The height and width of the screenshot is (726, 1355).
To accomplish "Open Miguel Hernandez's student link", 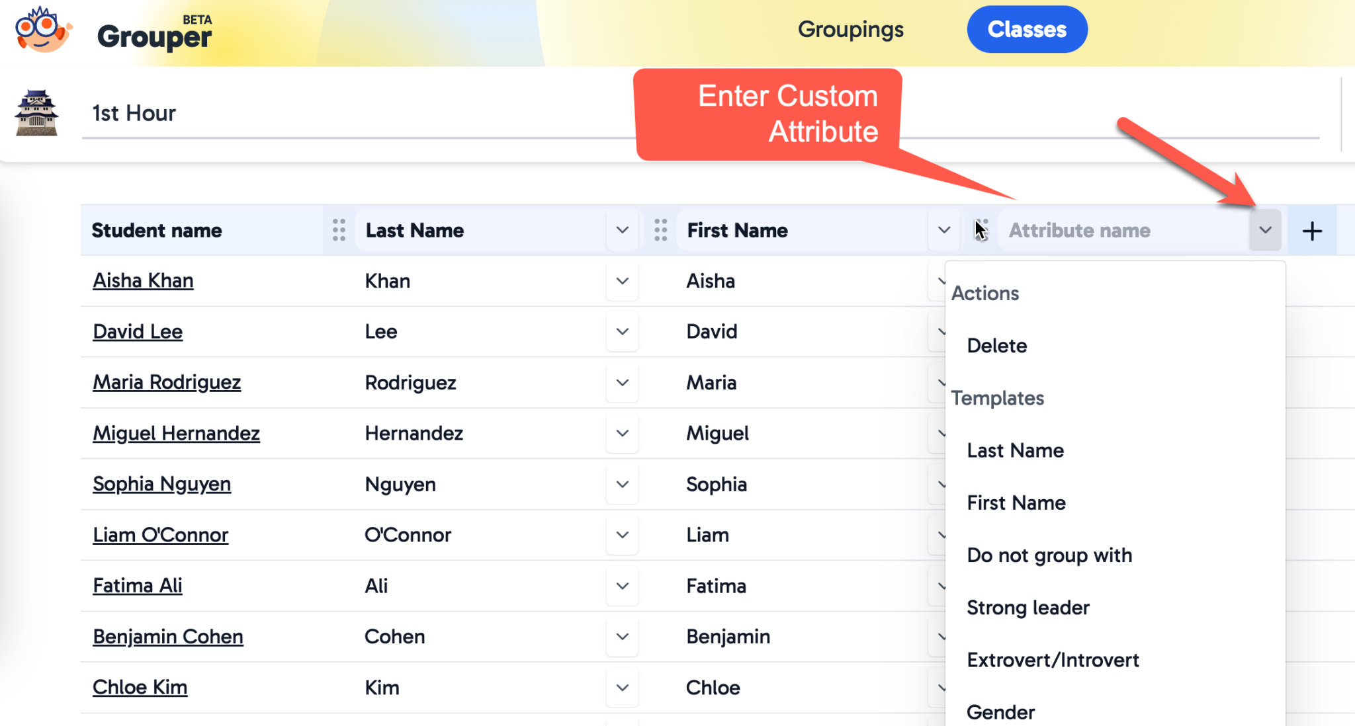I will coord(176,434).
